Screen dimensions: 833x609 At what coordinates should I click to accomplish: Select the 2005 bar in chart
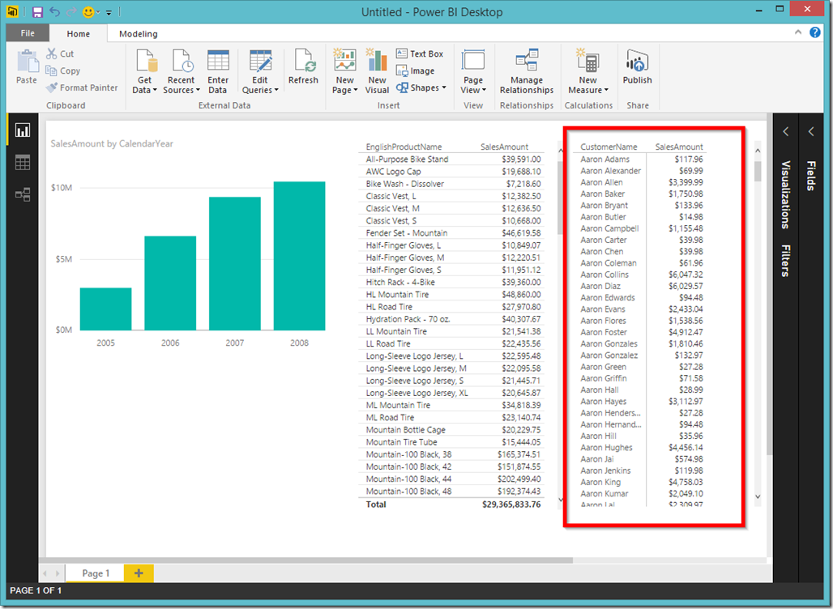point(105,309)
